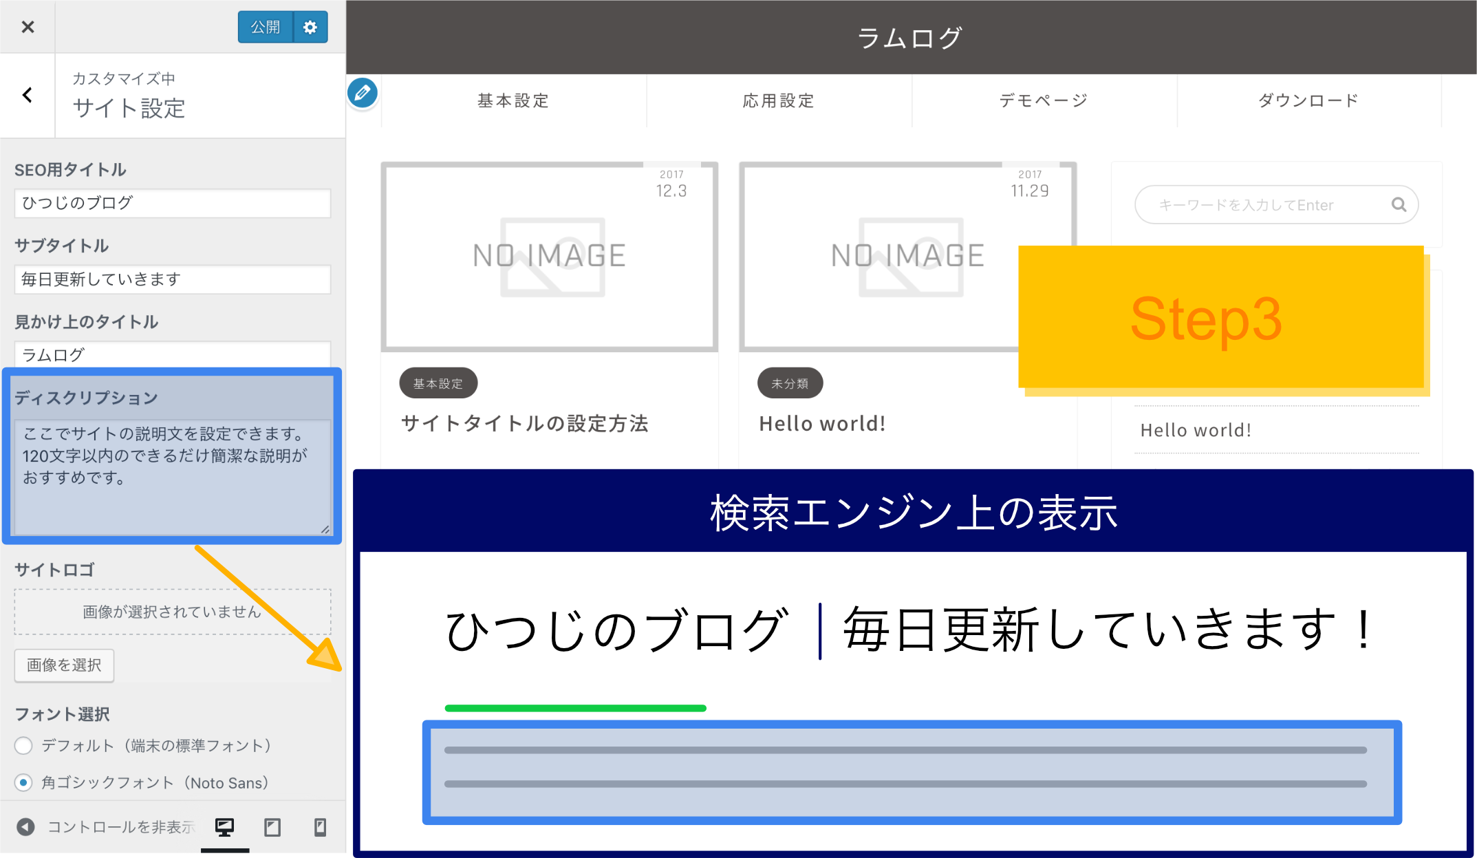Open the Hello world! post link
Screen dimensions: 1477x858
click(823, 423)
